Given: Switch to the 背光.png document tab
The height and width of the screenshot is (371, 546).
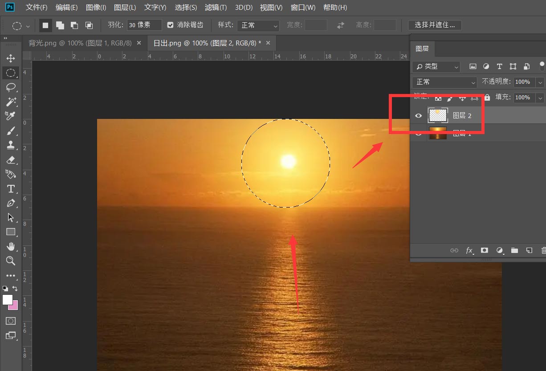Looking at the screenshot, I should pos(80,43).
